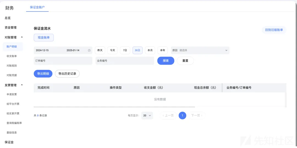Select the 30日 quick date filter
Viewport: 297px width, 148px height.
click(x=137, y=50)
